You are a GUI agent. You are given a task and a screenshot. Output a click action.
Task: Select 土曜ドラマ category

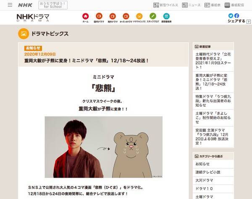tap(213, 196)
